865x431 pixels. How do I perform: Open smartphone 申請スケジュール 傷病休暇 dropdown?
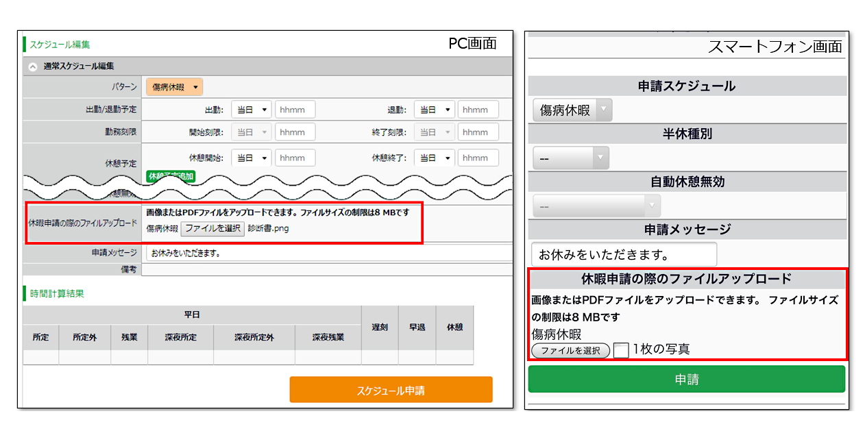pos(572,110)
